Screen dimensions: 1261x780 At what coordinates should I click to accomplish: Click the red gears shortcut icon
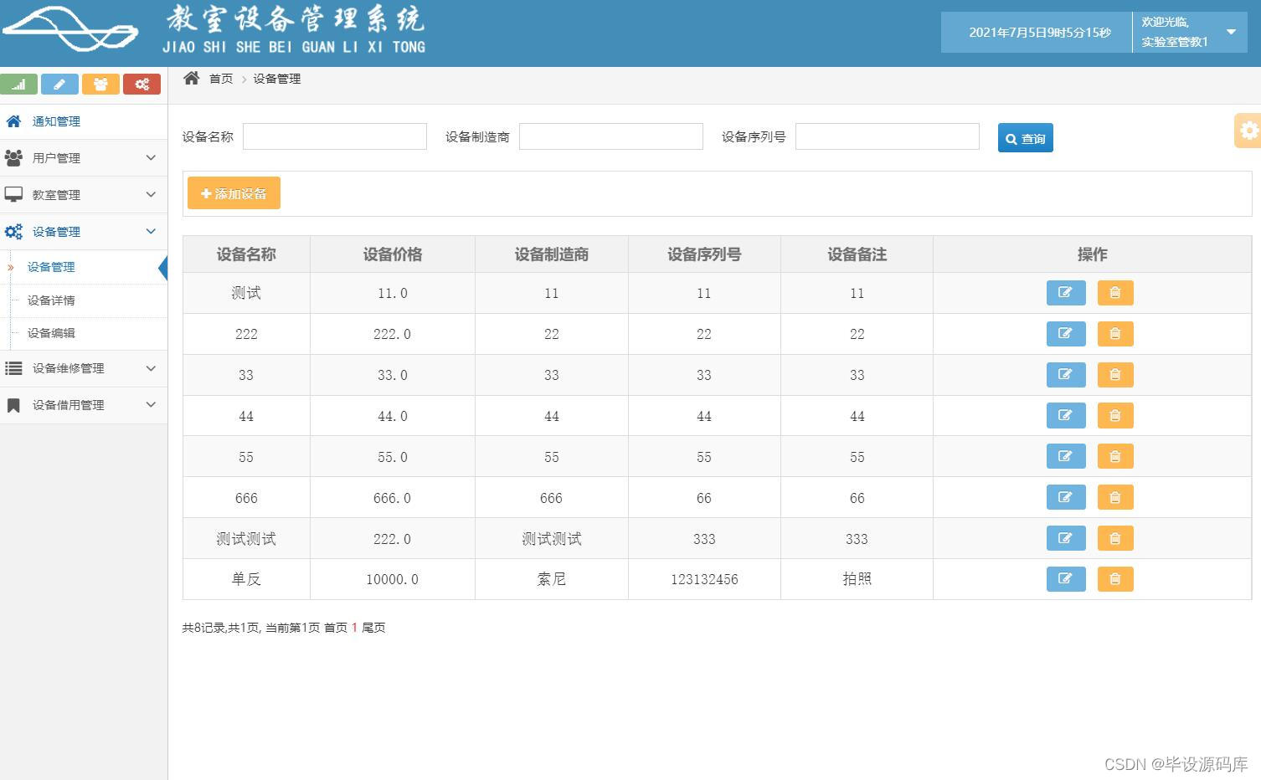pos(142,84)
